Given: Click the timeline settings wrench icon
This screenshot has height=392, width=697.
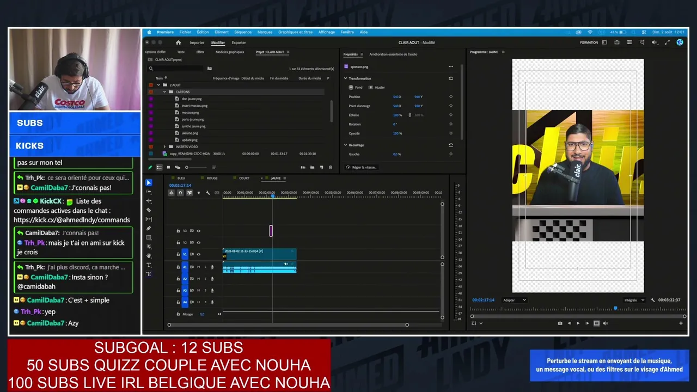Looking at the screenshot, I should [207, 193].
